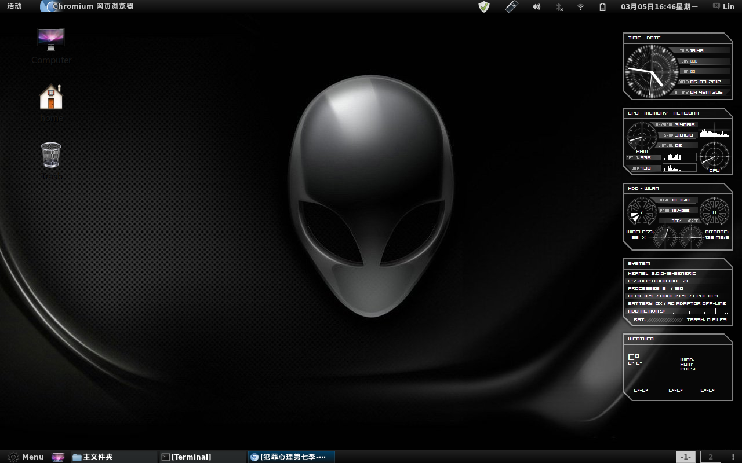Click the battery status icon

coord(602,7)
